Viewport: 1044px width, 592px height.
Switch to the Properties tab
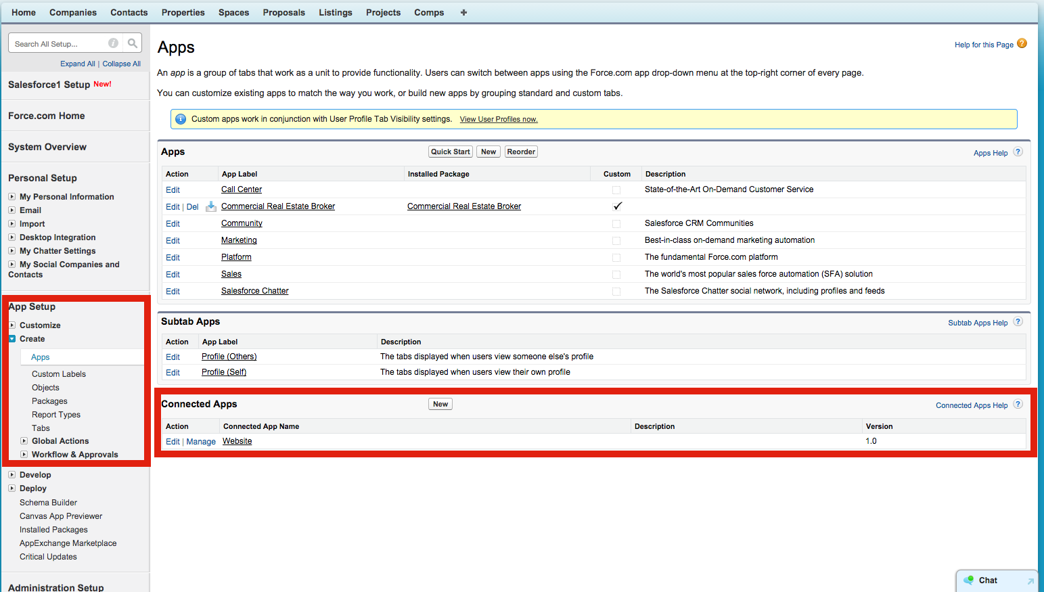tap(183, 12)
